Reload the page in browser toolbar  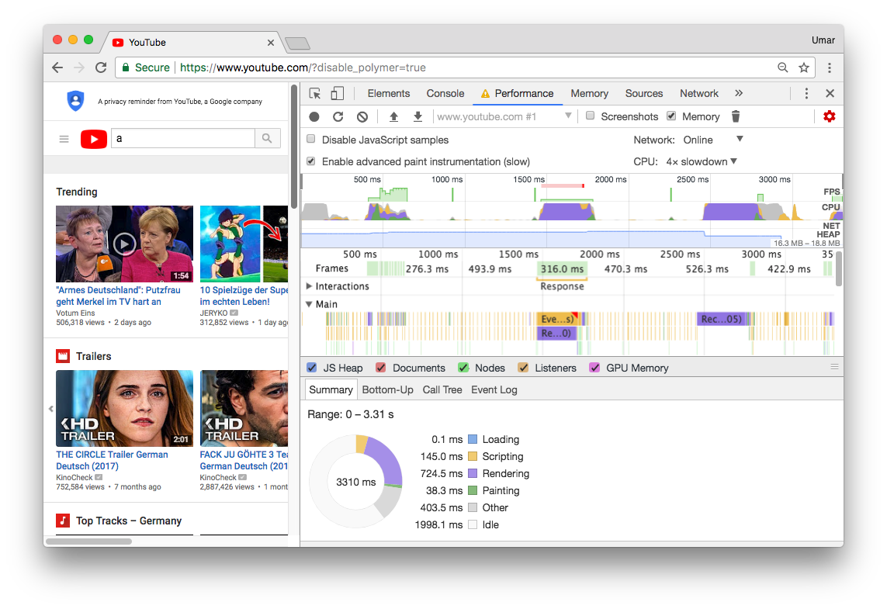(101, 67)
